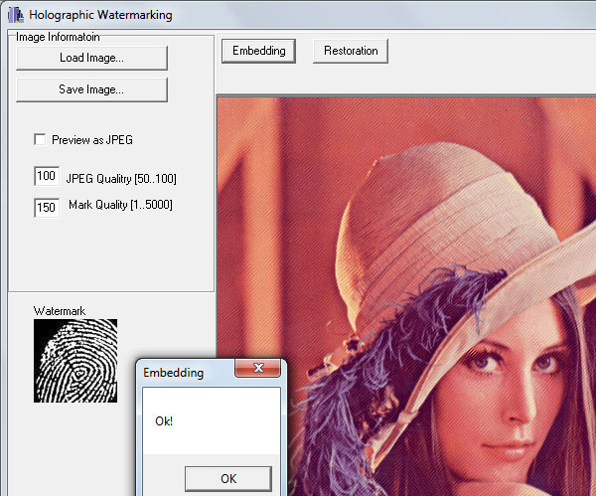Click the 'Mark Quality [1..5000]' label
596x496 pixels.
[x=120, y=205]
